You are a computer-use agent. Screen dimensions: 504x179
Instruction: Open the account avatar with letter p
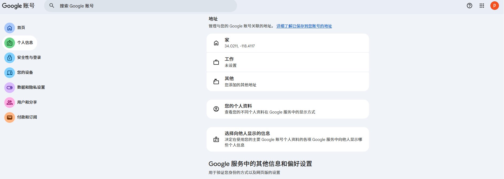point(495,6)
